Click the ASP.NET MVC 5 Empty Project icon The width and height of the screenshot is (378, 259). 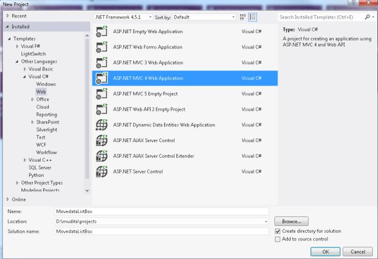point(102,94)
